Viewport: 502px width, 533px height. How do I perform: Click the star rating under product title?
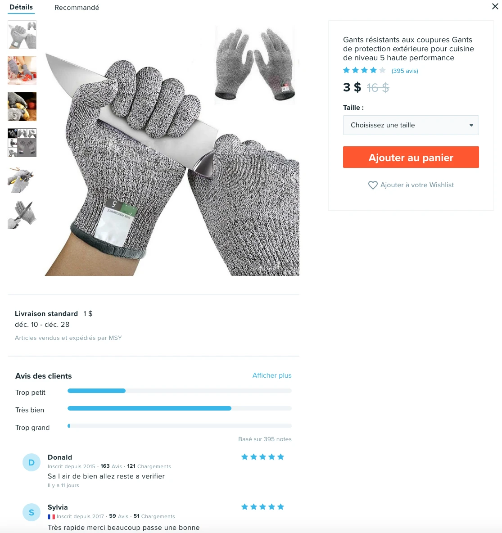pyautogui.click(x=364, y=70)
